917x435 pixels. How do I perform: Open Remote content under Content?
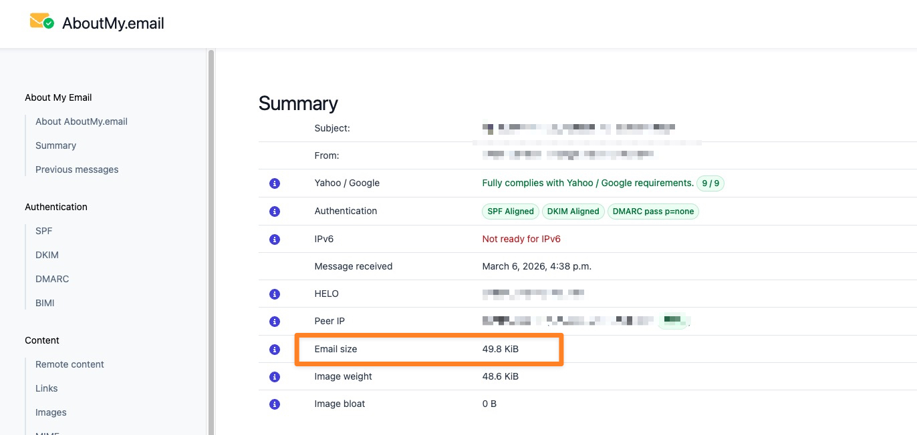pyautogui.click(x=70, y=364)
